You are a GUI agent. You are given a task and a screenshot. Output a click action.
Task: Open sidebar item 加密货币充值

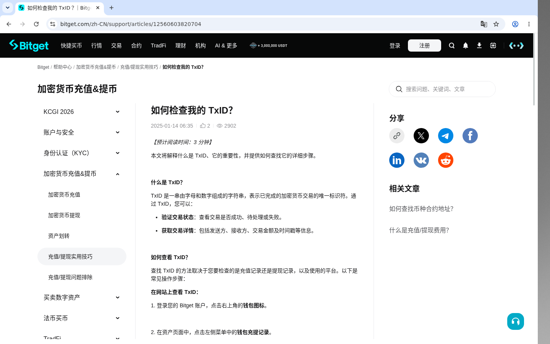(x=64, y=195)
